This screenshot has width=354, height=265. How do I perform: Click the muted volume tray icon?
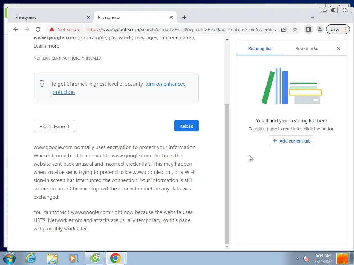coord(306,258)
